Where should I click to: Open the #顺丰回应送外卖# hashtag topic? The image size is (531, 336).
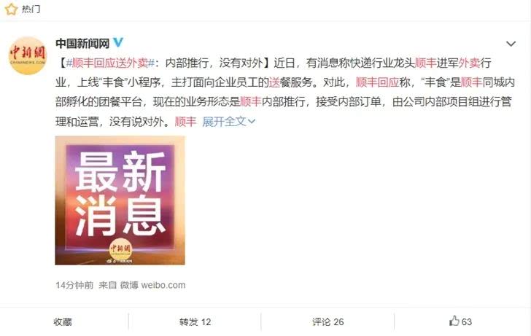click(x=110, y=63)
